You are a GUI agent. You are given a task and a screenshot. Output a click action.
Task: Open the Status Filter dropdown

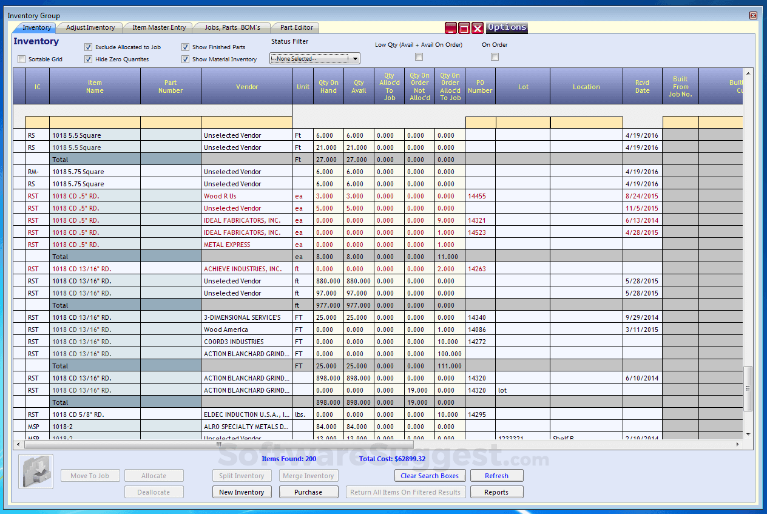(x=355, y=58)
